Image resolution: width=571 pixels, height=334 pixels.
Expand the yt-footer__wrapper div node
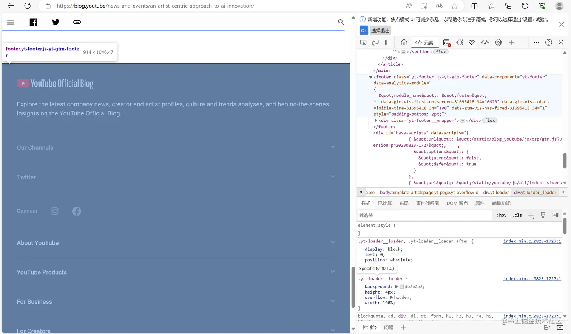tap(376, 121)
